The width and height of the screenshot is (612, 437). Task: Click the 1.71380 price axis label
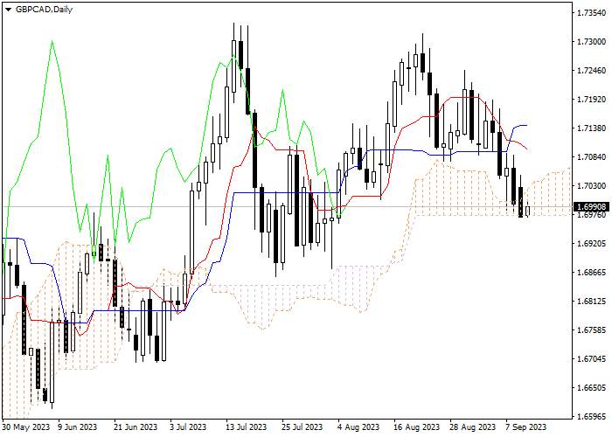[591, 128]
